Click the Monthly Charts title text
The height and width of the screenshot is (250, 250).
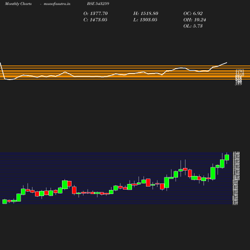[18, 3]
